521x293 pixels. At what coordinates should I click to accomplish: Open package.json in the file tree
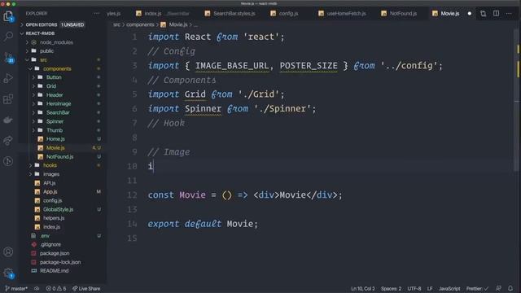(55, 253)
